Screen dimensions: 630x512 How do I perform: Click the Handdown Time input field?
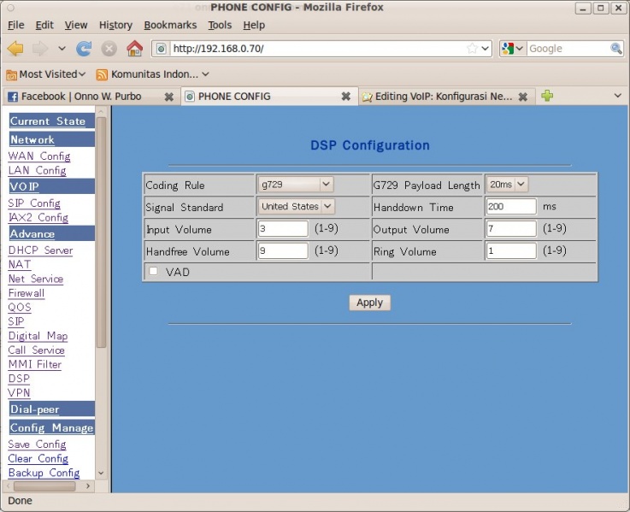tap(511, 206)
